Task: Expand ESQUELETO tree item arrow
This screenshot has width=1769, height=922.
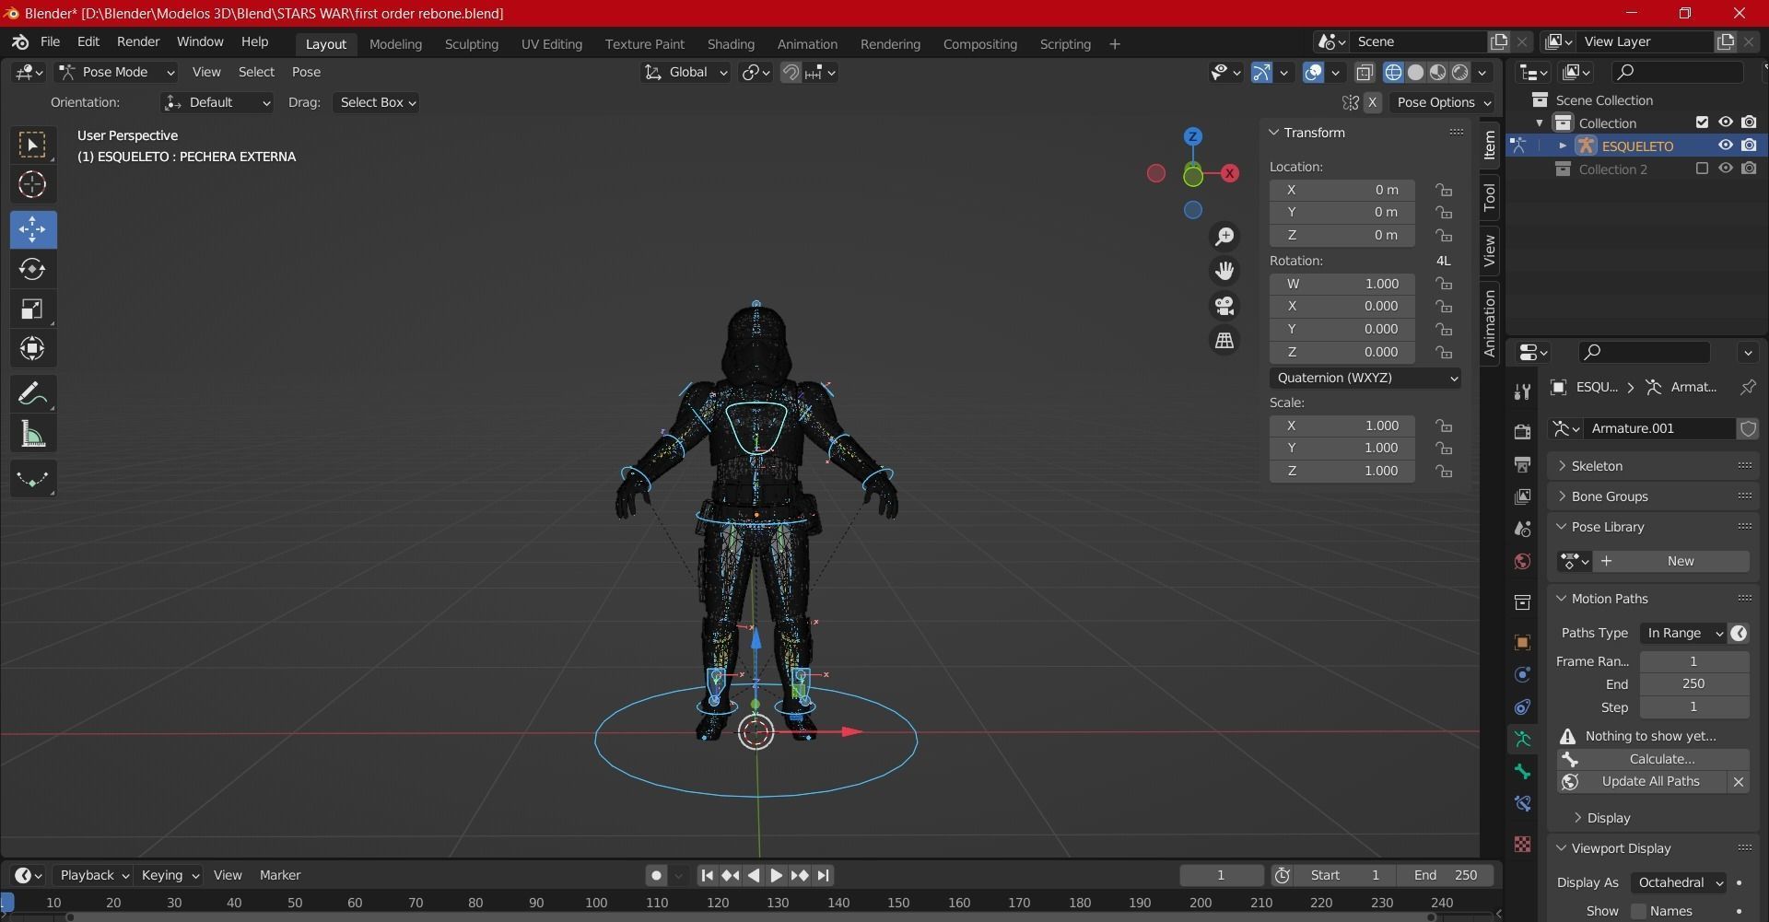Action: [1563, 146]
